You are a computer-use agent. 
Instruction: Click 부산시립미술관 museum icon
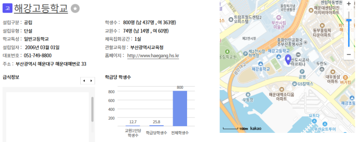pyautogui.click(x=278, y=17)
